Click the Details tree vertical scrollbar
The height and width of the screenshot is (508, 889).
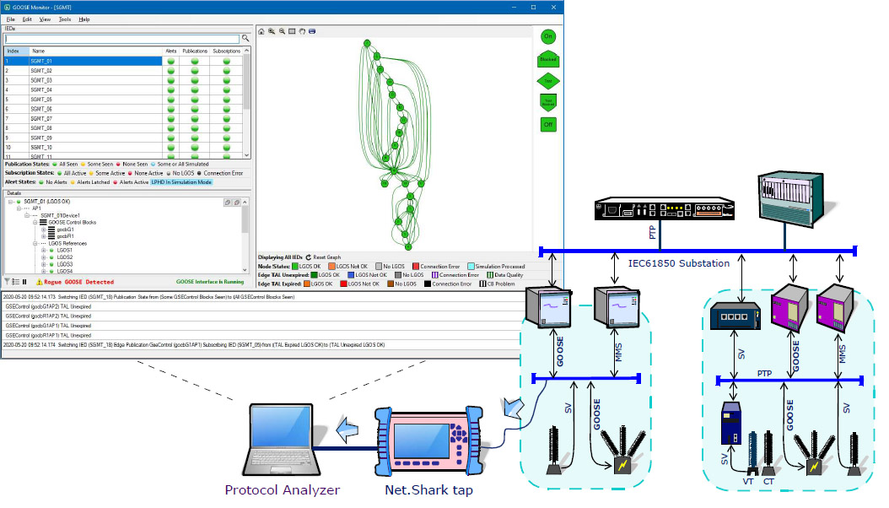click(245, 236)
